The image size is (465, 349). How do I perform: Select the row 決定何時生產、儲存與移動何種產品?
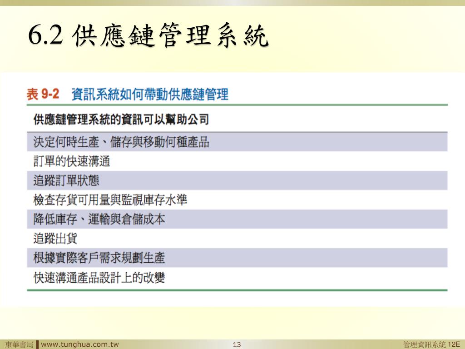click(237, 142)
